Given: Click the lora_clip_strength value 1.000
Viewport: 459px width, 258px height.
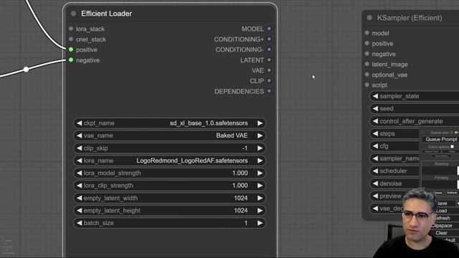Looking at the screenshot, I should tap(240, 186).
